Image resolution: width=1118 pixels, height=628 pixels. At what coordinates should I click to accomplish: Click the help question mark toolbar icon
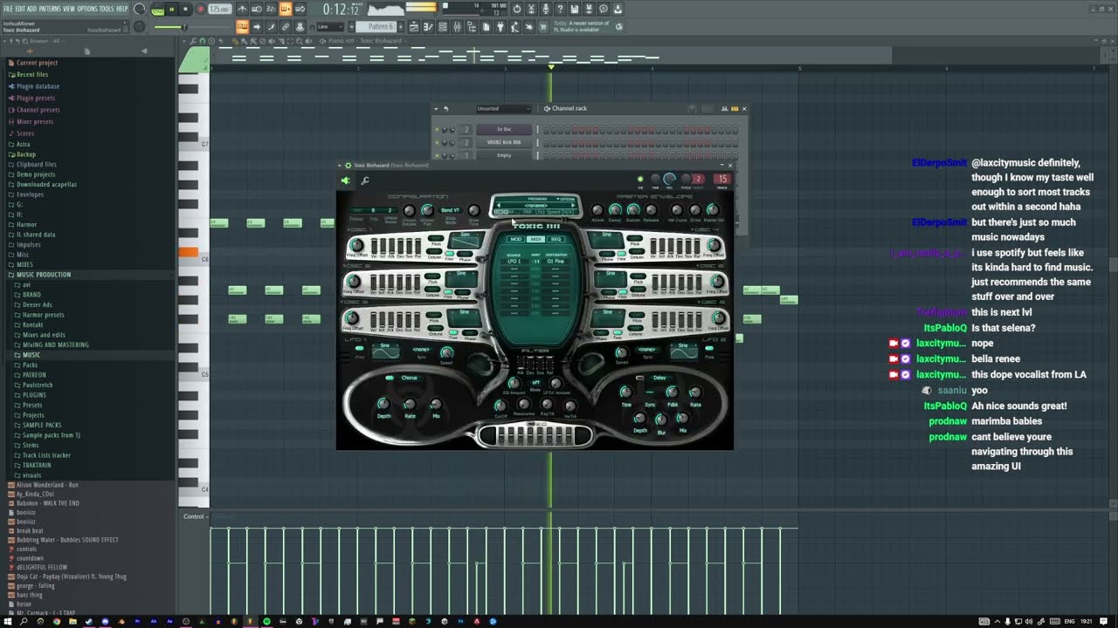coord(560,10)
